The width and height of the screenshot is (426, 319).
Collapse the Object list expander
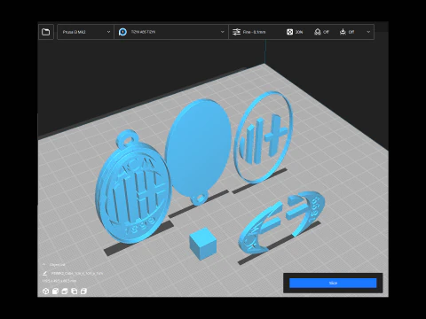(x=44, y=264)
